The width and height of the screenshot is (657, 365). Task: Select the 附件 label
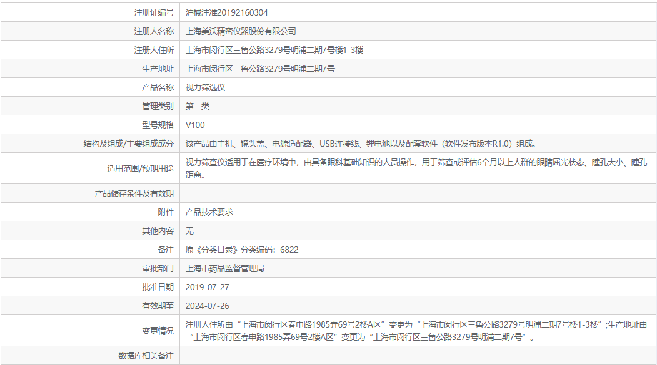click(x=166, y=212)
